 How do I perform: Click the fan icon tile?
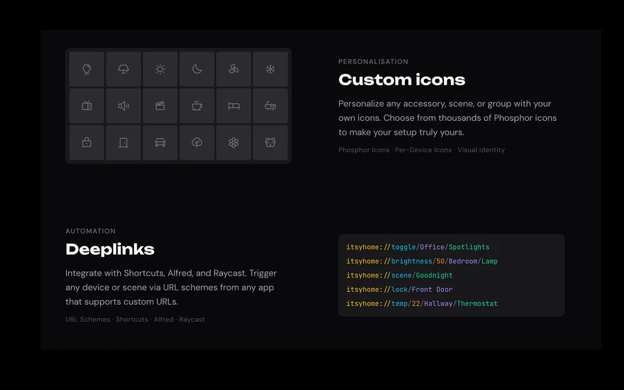coord(233,70)
